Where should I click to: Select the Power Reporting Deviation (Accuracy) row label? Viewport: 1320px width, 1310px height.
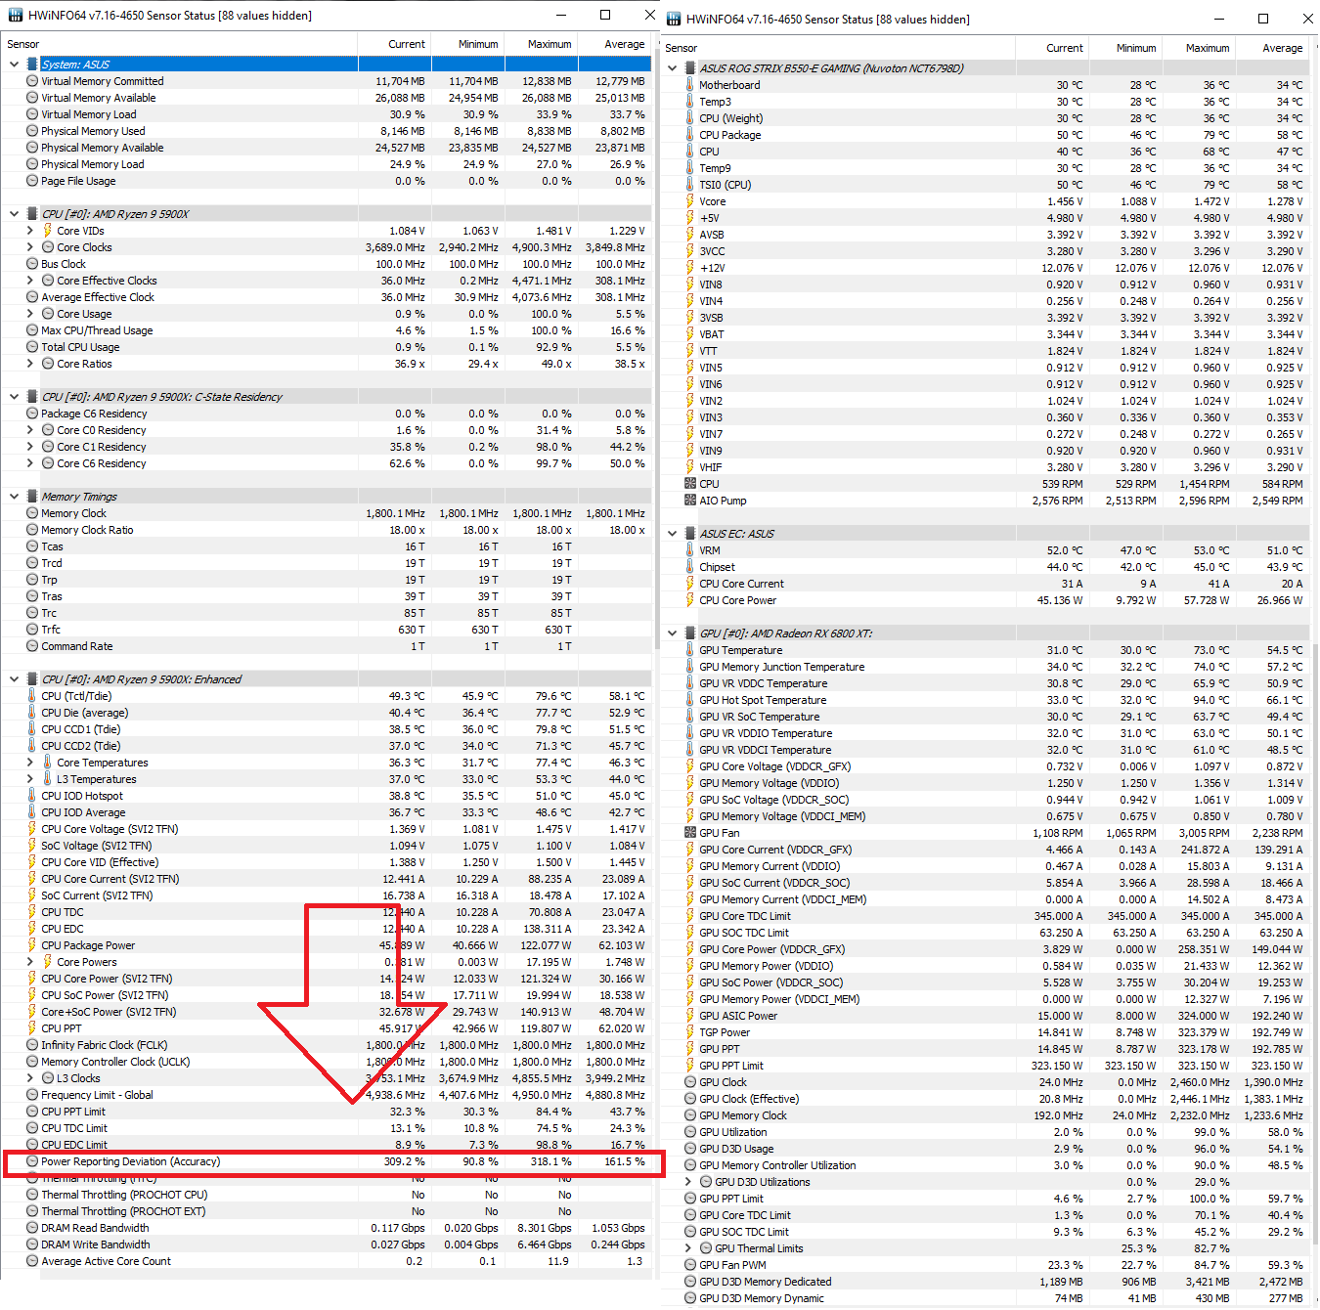point(130,1161)
